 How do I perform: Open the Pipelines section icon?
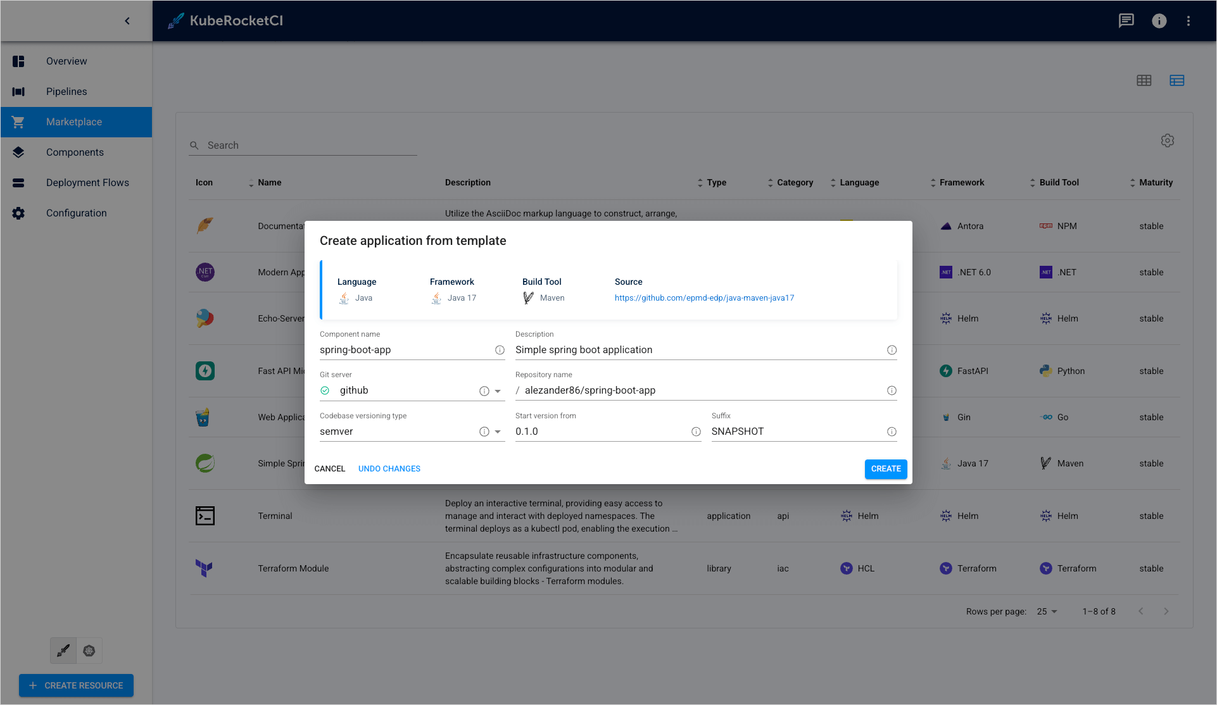(x=18, y=91)
